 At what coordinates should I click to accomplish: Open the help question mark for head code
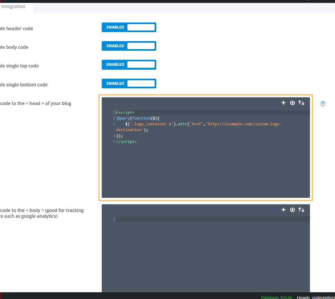(322, 104)
